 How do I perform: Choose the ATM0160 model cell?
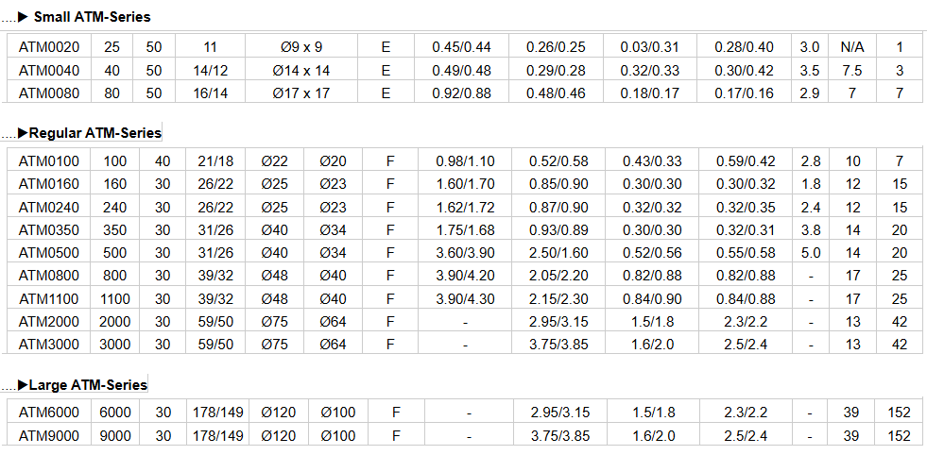point(49,184)
